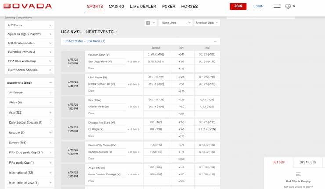325x189 pixels.
Task: Click U21 Euros chevron arrow
Action: click(50, 25)
